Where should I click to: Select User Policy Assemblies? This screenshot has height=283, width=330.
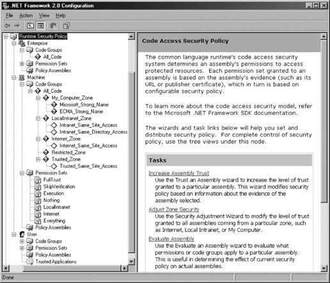pos(53,255)
